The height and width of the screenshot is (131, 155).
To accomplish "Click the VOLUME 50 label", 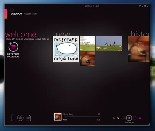I will [130, 122].
